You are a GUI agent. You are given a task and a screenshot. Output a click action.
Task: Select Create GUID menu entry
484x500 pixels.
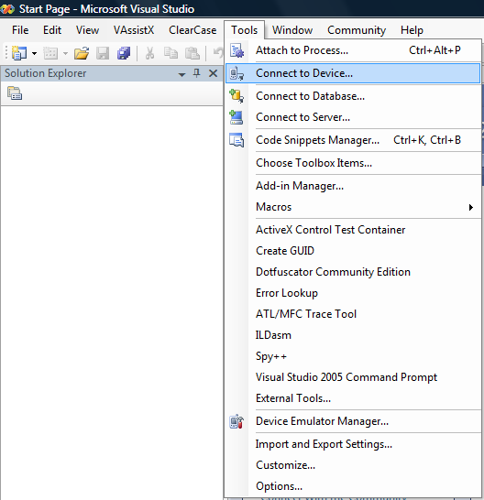[353, 251]
